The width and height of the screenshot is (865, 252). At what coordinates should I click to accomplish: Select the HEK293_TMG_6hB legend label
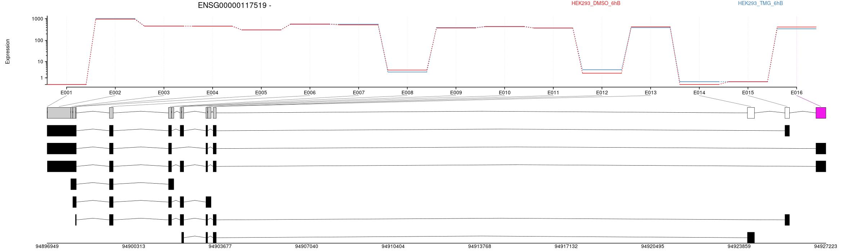[760, 3]
